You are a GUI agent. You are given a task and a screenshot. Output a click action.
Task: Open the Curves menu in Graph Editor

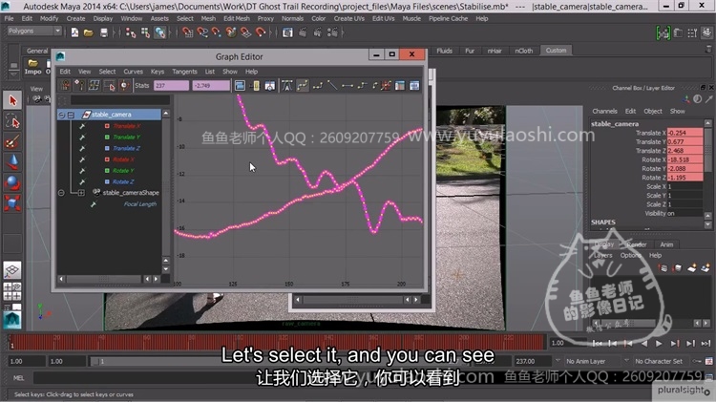pos(133,72)
